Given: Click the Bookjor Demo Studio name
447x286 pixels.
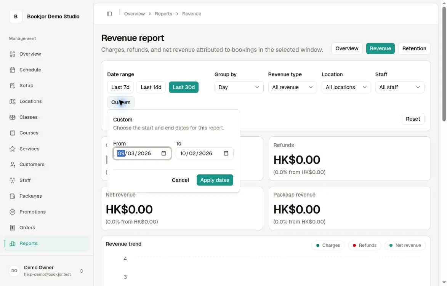Looking at the screenshot, I should [x=53, y=16].
